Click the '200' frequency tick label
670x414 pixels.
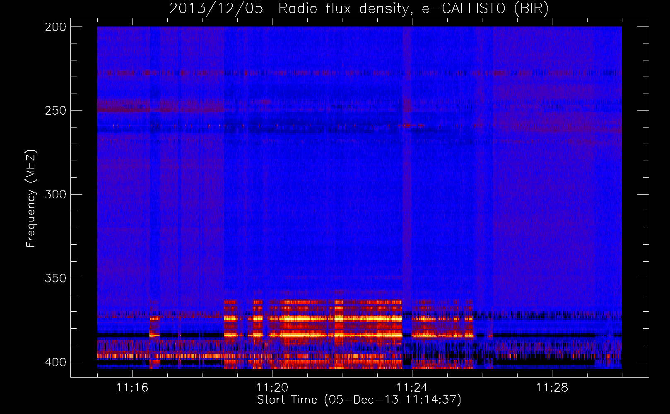pos(55,27)
